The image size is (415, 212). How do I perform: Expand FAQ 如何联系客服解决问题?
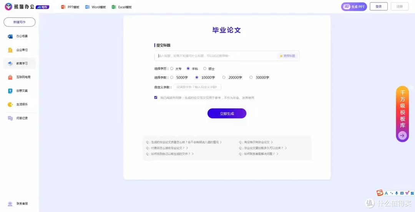(x=259, y=154)
